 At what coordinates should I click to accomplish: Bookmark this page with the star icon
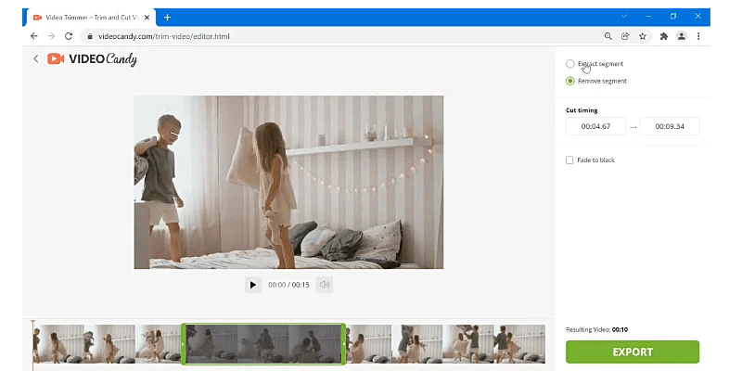pyautogui.click(x=642, y=36)
